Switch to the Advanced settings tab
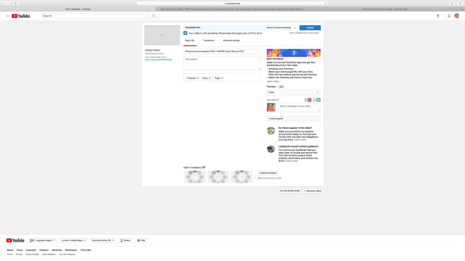 [231, 41]
